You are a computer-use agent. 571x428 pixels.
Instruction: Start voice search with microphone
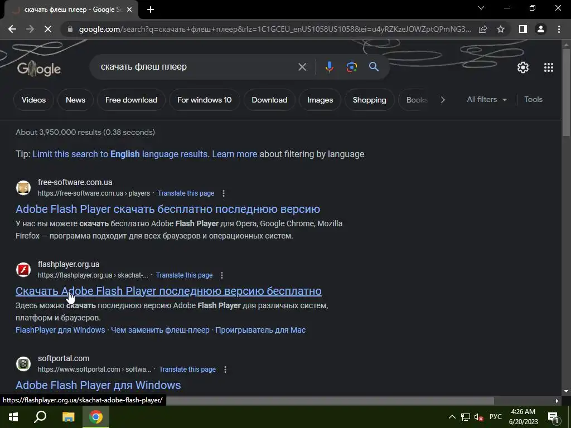(x=329, y=67)
